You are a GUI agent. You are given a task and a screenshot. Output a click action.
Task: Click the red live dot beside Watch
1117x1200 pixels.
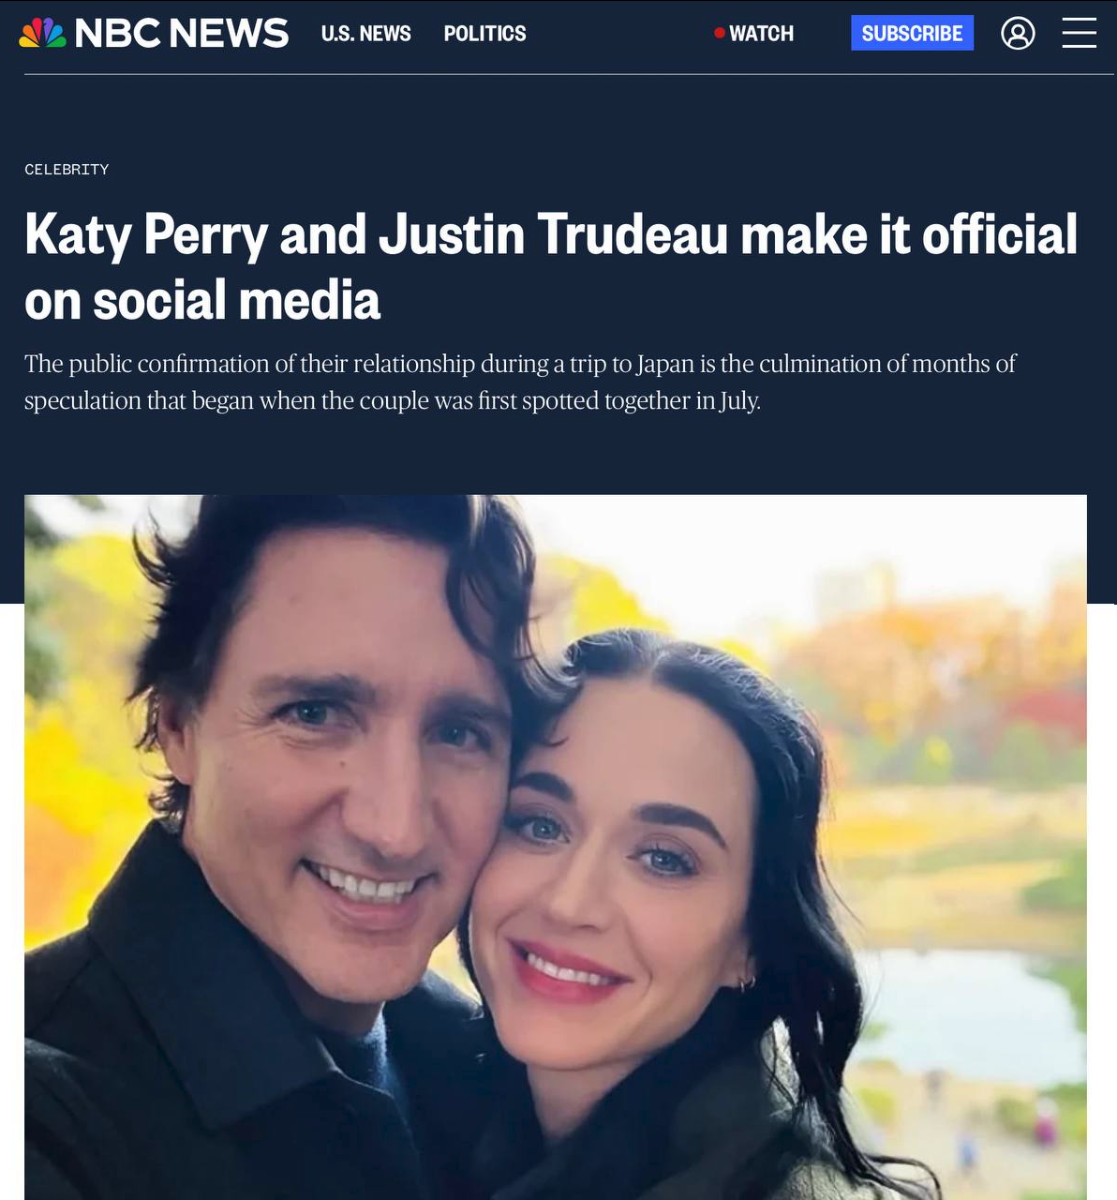tap(720, 33)
